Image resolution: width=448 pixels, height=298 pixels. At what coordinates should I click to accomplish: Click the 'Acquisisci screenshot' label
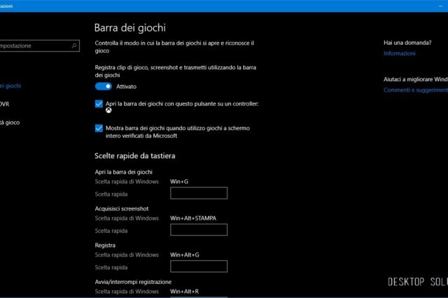tap(122, 208)
